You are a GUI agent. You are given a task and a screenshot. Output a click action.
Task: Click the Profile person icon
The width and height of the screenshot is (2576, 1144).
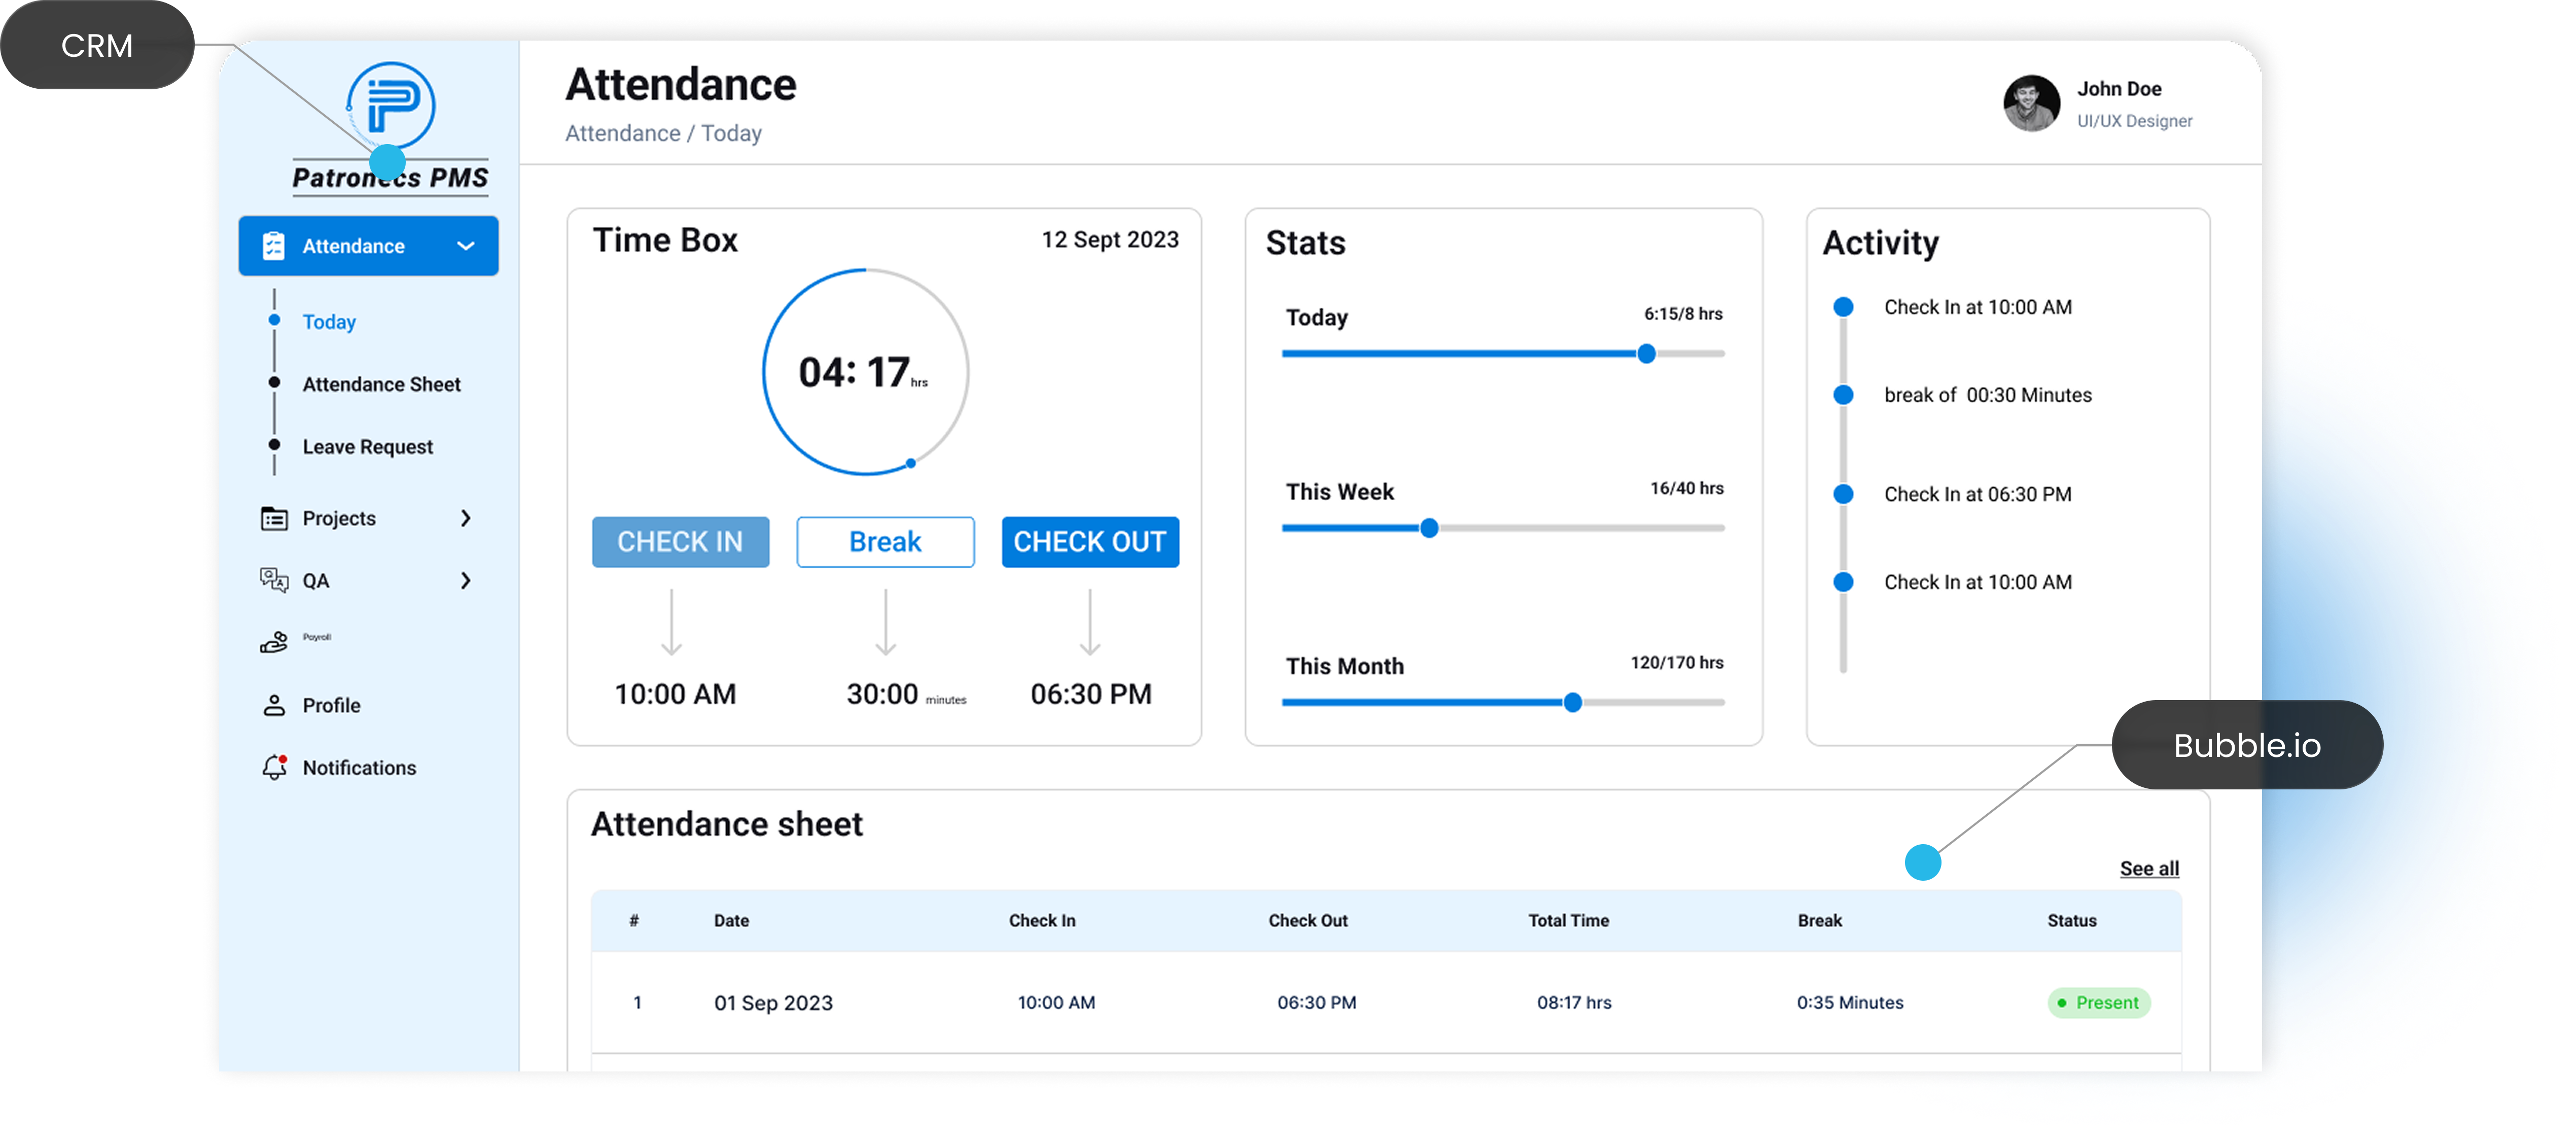pyautogui.click(x=273, y=705)
